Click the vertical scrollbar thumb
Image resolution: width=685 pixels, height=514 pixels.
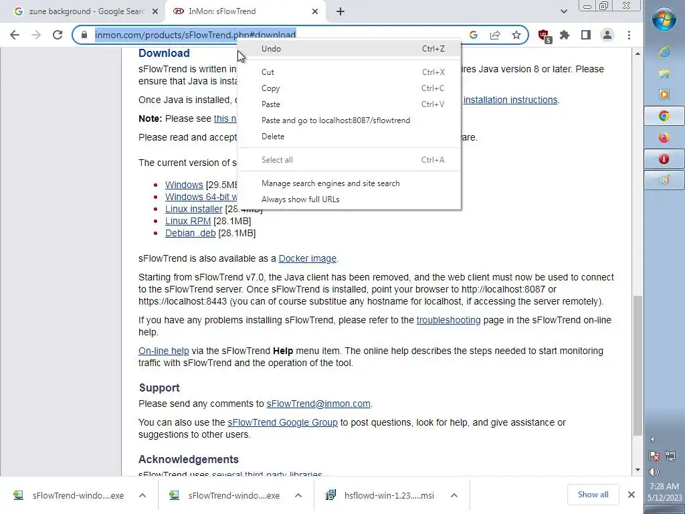pos(638,365)
